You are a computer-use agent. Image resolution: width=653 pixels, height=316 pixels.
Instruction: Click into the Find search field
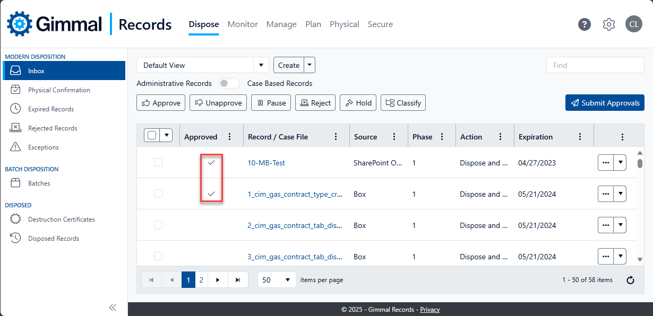click(x=595, y=65)
